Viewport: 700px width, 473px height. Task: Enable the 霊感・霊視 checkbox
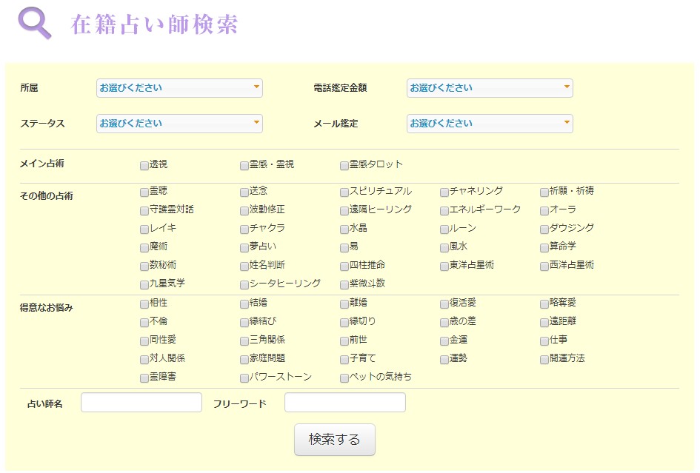[x=244, y=166]
